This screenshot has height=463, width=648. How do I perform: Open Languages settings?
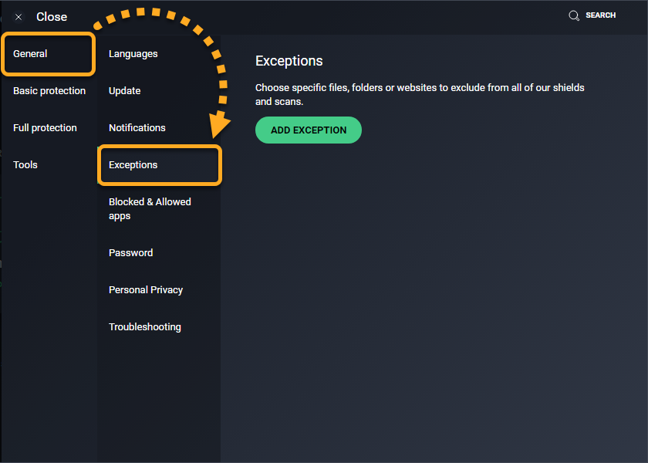tap(133, 54)
